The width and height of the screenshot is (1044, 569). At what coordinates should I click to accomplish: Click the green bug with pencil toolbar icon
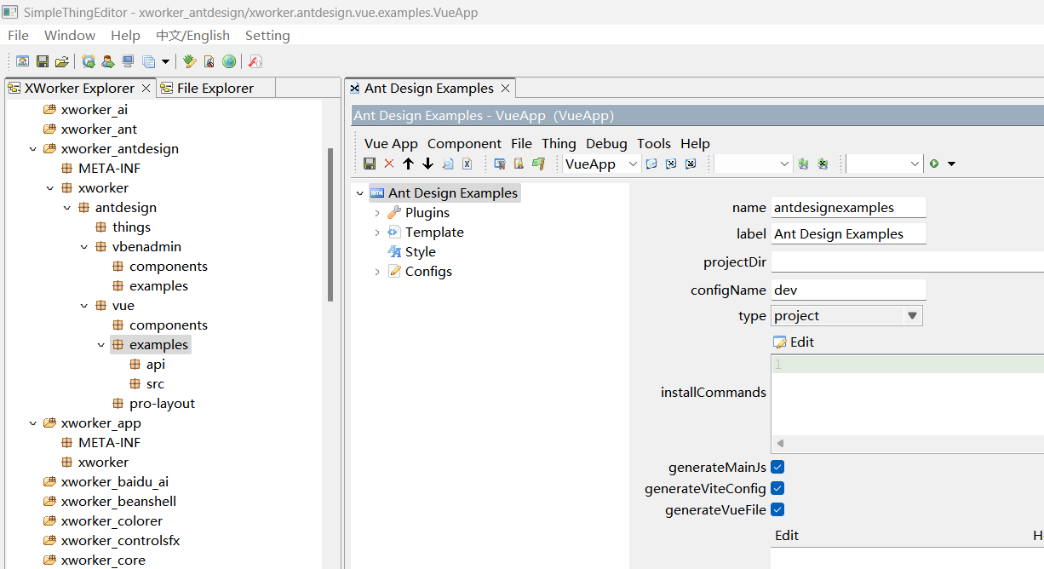click(x=189, y=61)
